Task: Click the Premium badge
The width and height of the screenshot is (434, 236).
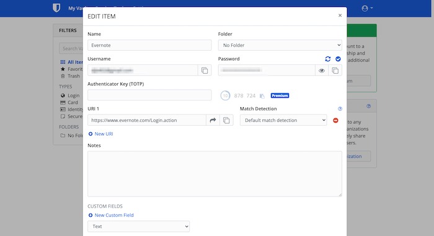Action: coord(280,95)
